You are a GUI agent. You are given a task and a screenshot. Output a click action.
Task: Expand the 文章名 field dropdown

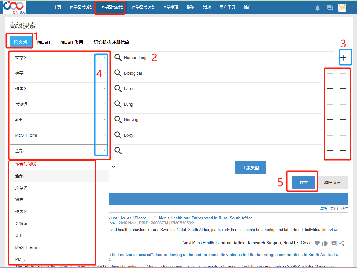tap(104, 58)
